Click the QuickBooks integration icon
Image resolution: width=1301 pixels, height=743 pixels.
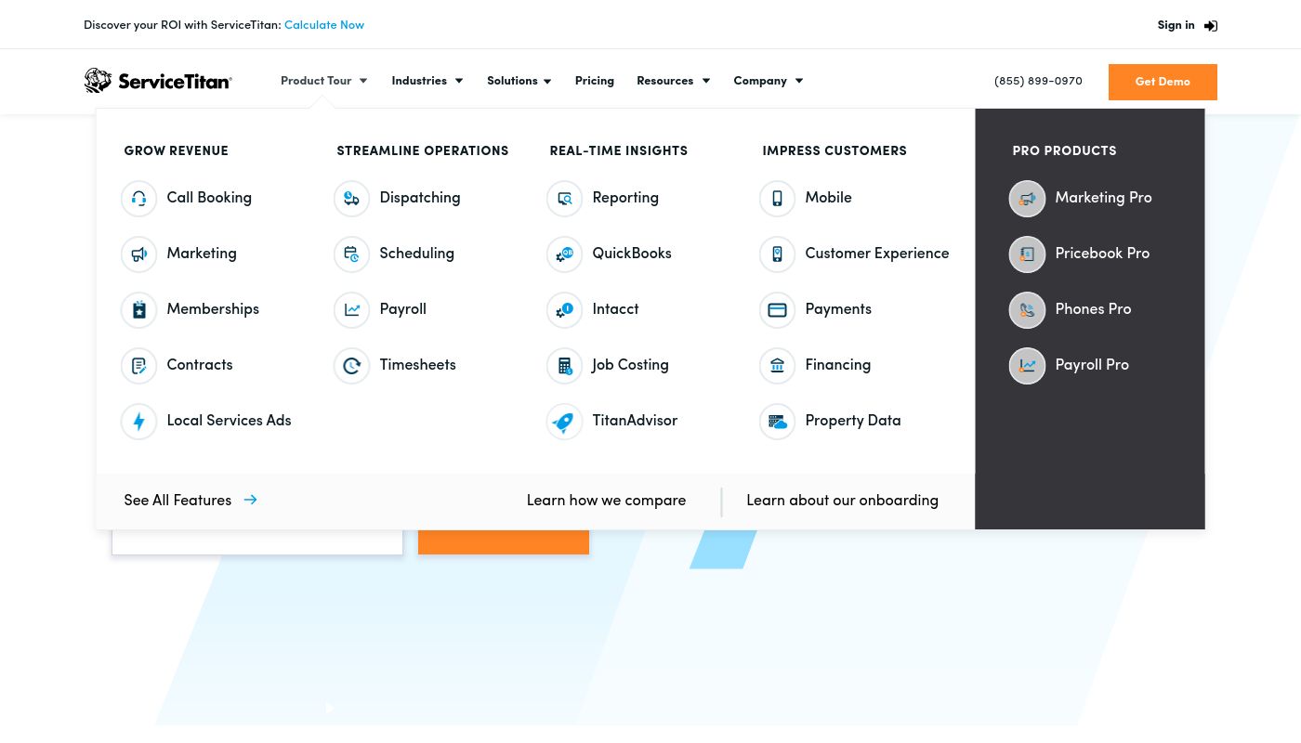[x=565, y=254]
